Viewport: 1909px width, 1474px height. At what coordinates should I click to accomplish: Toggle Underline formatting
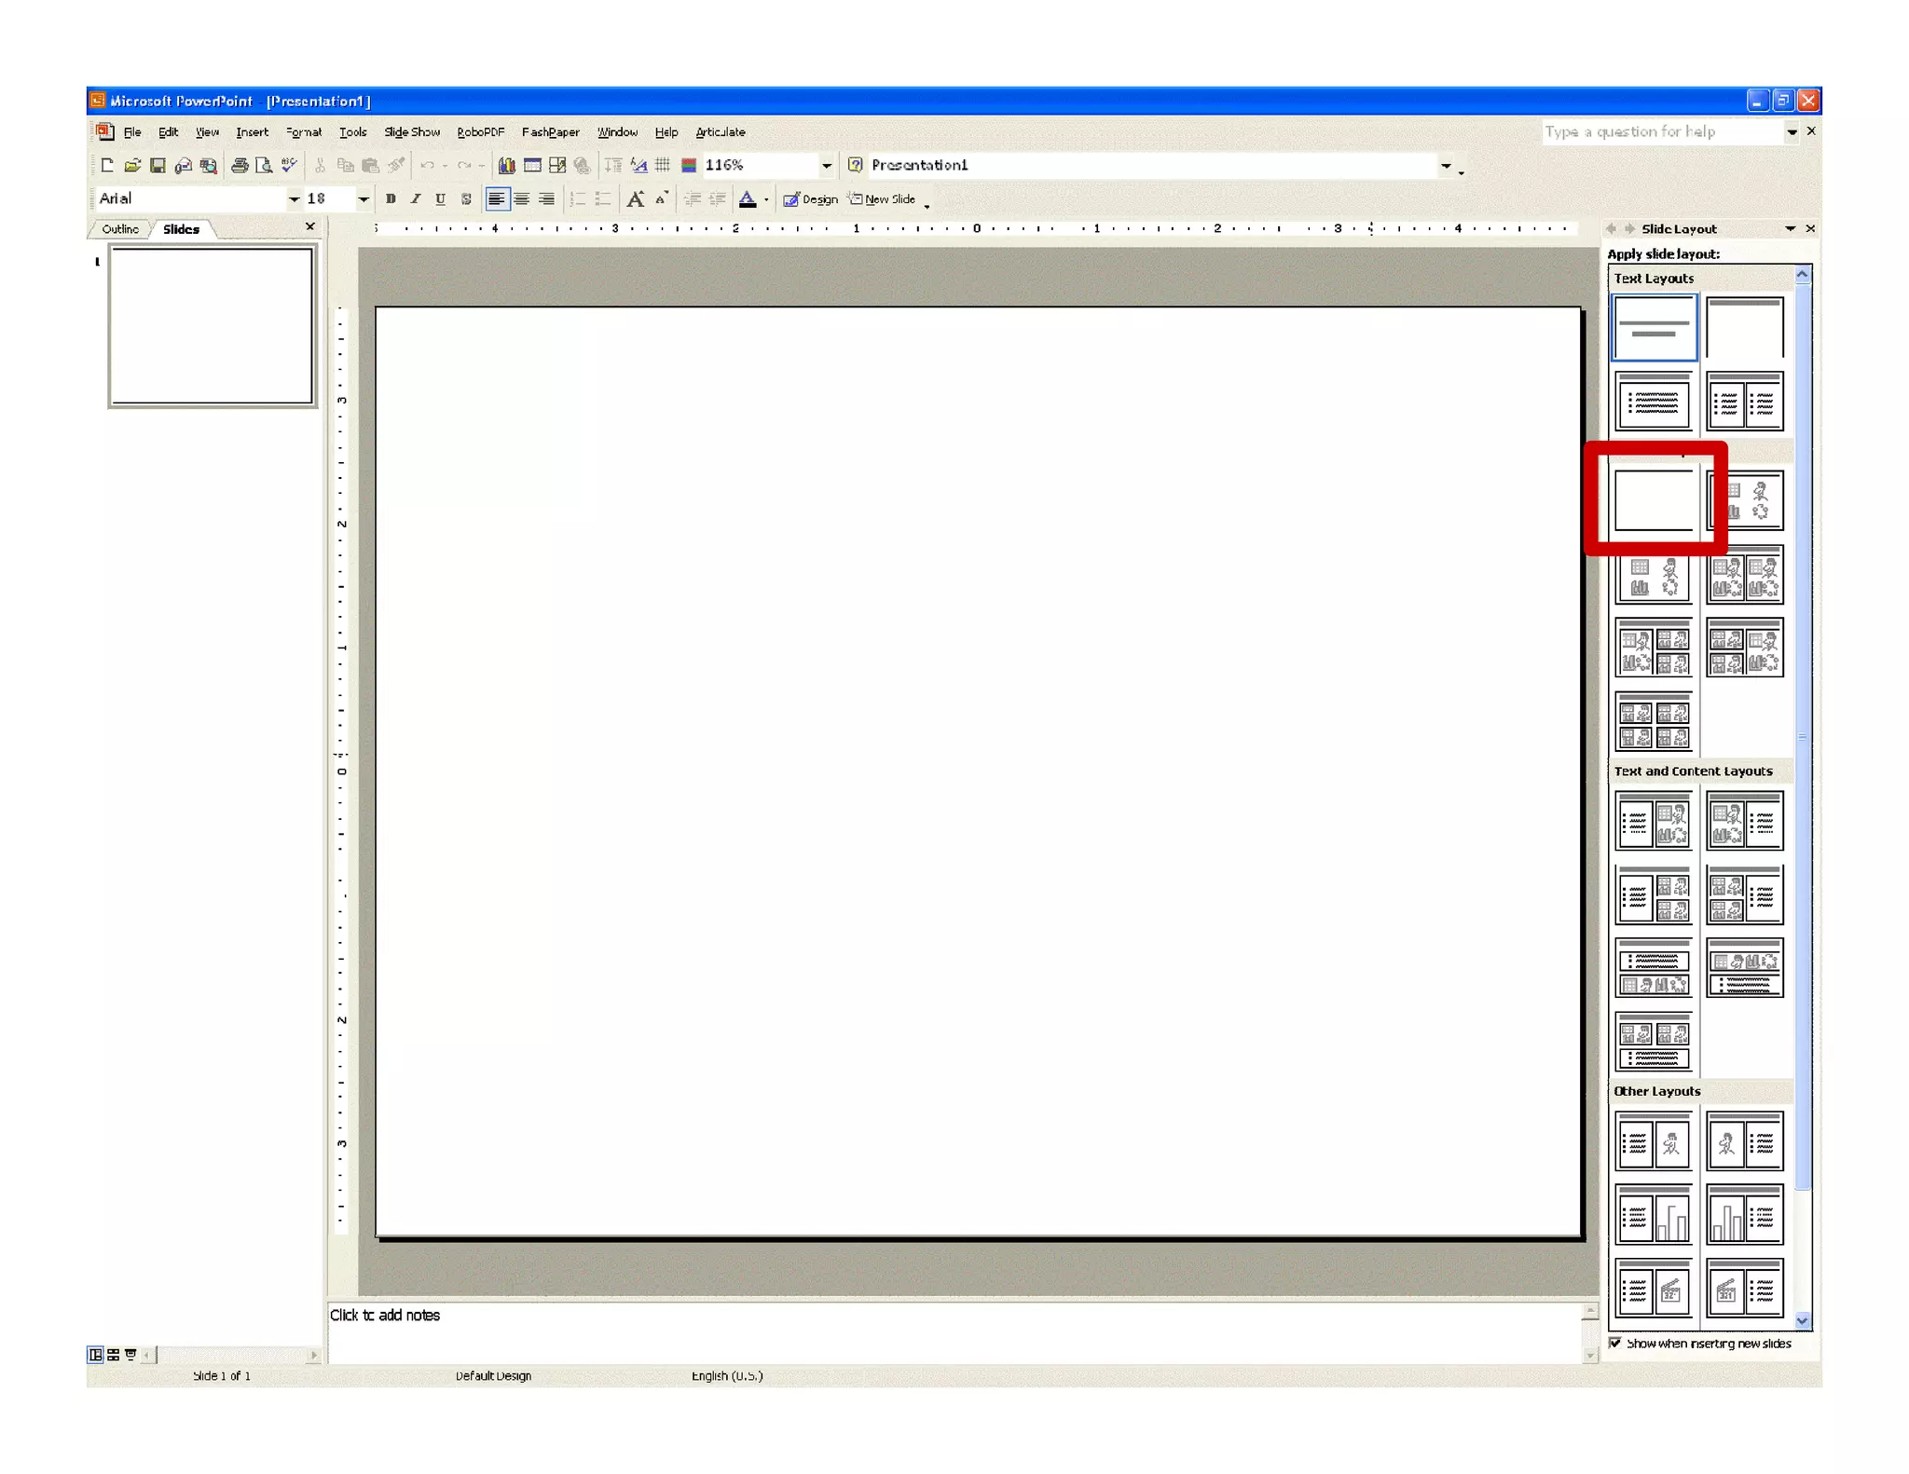441,198
